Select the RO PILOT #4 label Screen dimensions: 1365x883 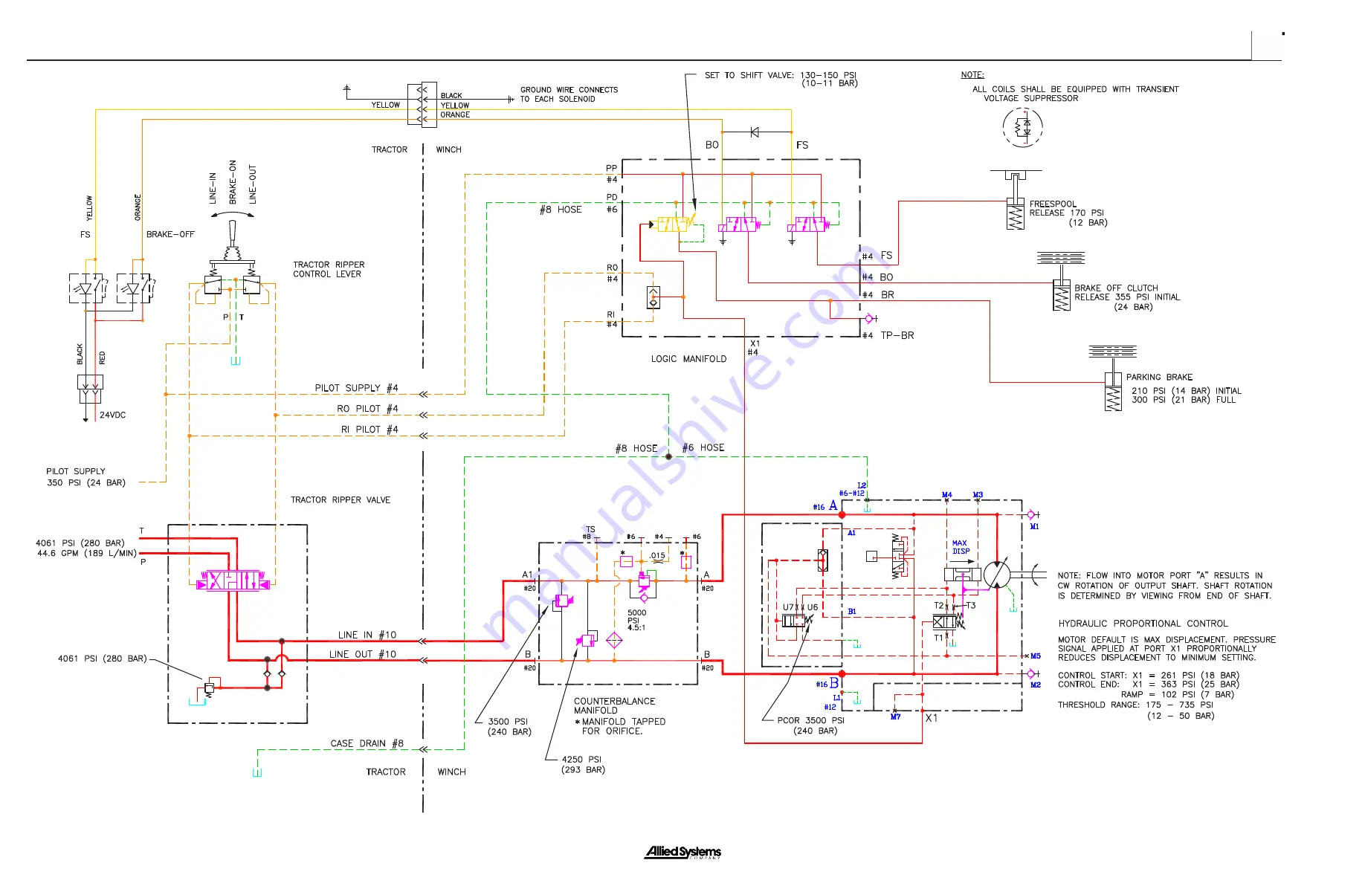point(368,409)
